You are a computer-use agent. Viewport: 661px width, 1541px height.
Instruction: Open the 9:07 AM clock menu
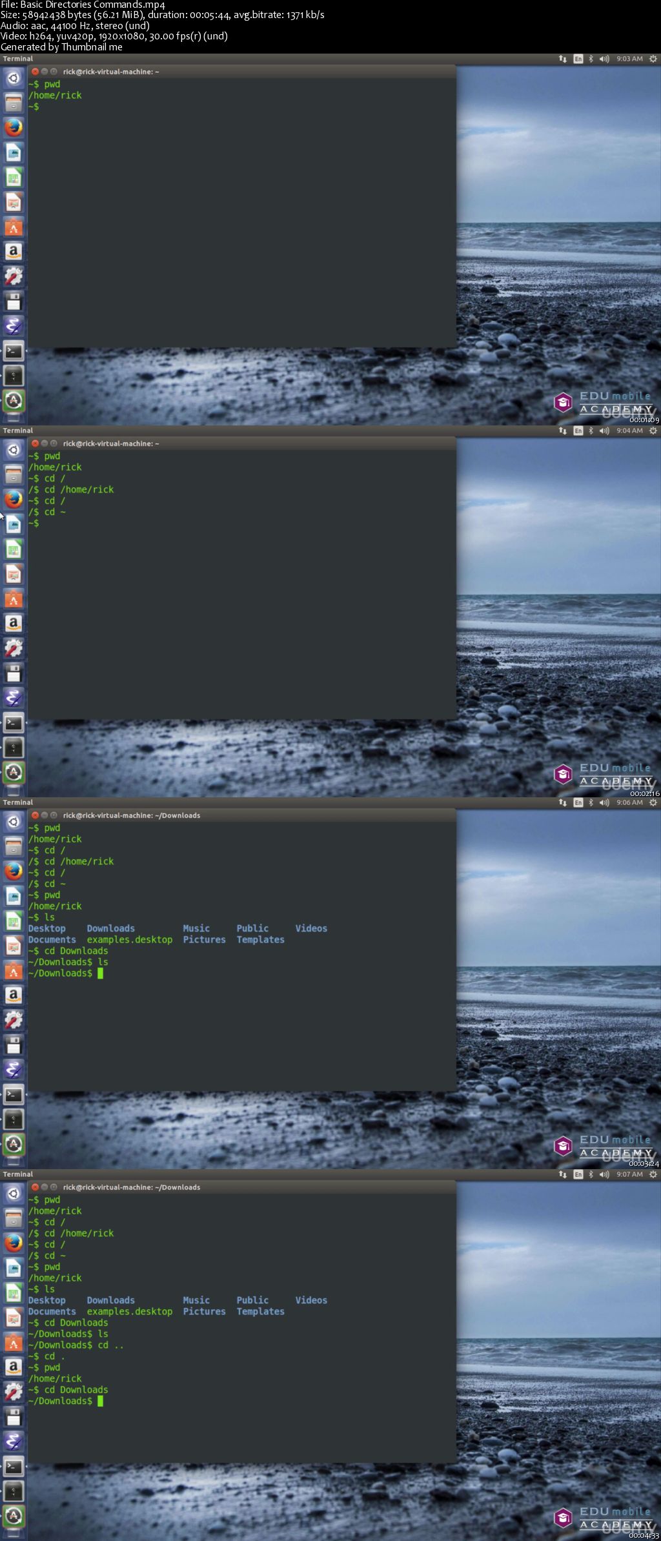point(629,1174)
